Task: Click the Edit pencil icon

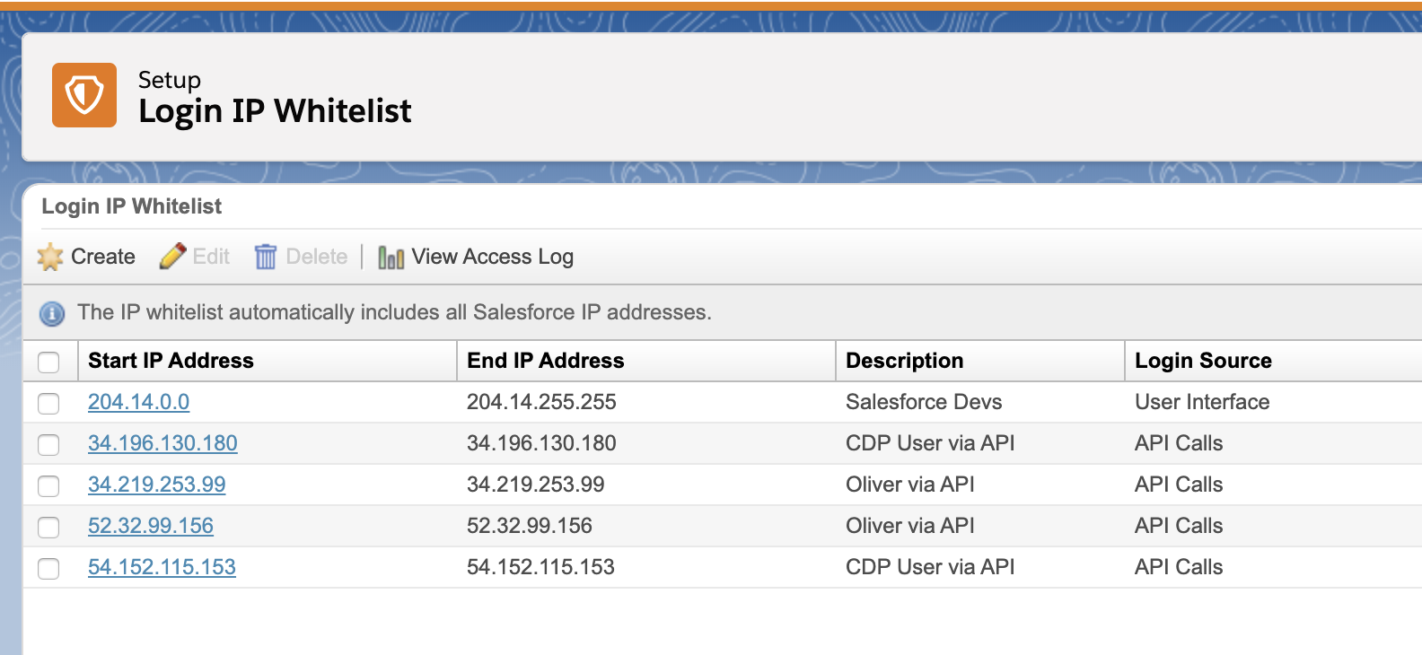Action: pos(172,257)
